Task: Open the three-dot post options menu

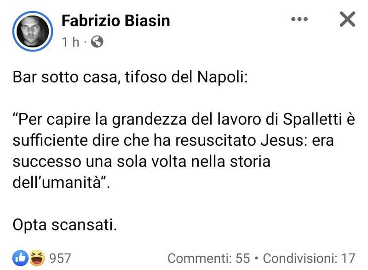Action: pyautogui.click(x=299, y=19)
